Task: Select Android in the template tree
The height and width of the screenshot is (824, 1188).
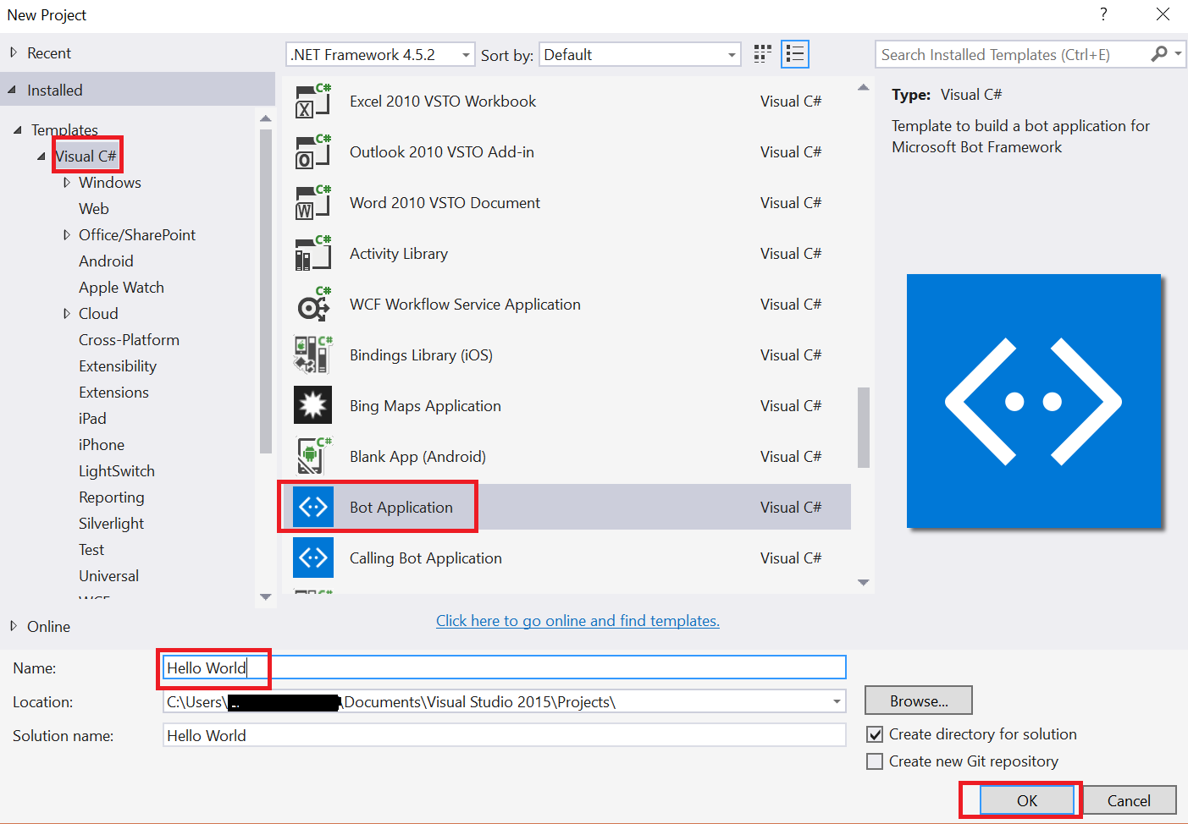Action: 106,261
